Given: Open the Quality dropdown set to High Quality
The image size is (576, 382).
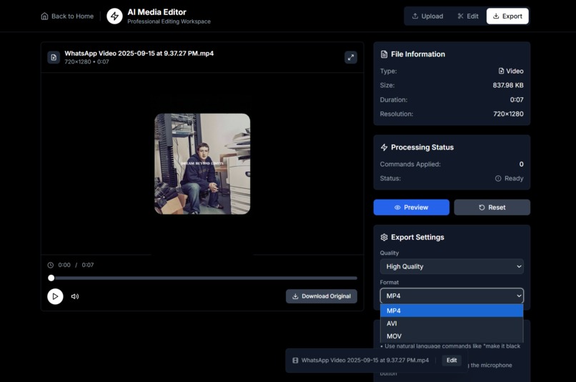Looking at the screenshot, I should click(452, 267).
